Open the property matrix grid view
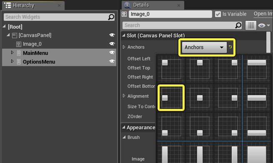This screenshot has height=163, width=273. (x=251, y=25)
